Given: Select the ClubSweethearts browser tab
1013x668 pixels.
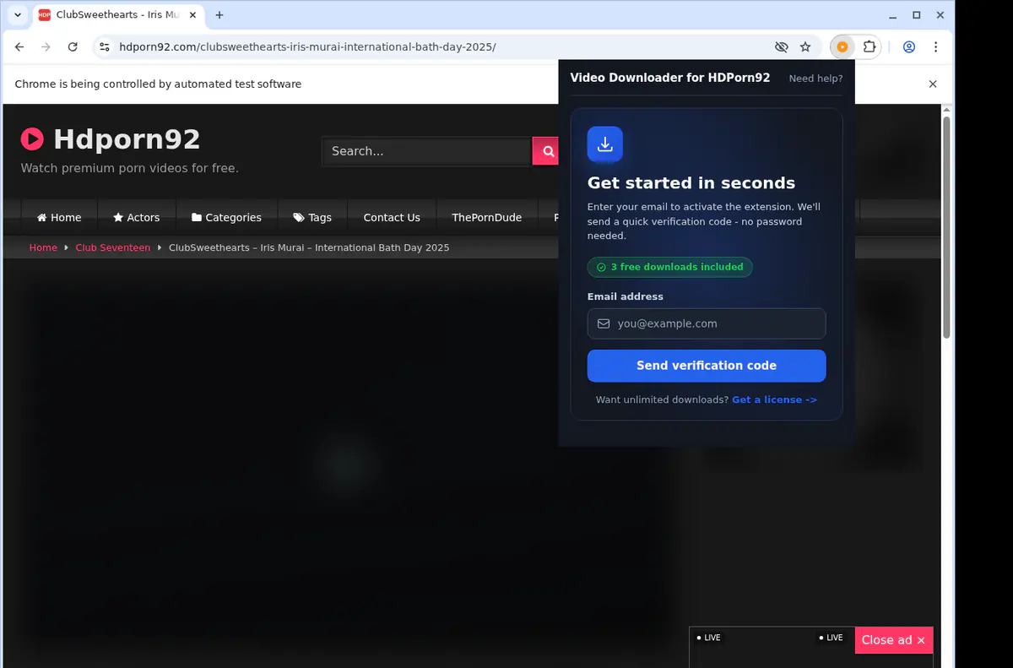Looking at the screenshot, I should (x=117, y=15).
